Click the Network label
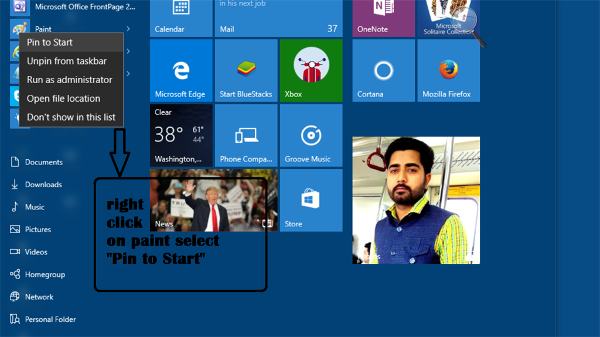Viewport: 600px width, 337px height. [x=39, y=297]
